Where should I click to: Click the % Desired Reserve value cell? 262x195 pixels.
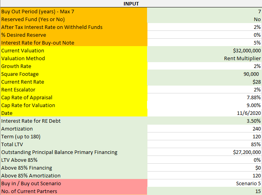pos(205,35)
